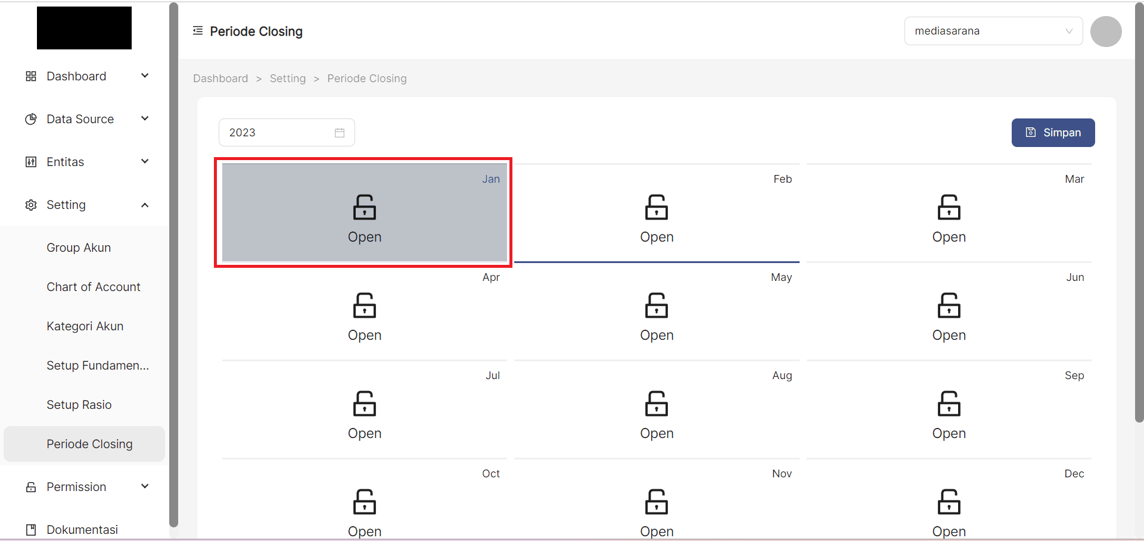Click the Data Source pie chart icon
This screenshot has width=1144, height=541.
pyautogui.click(x=31, y=119)
